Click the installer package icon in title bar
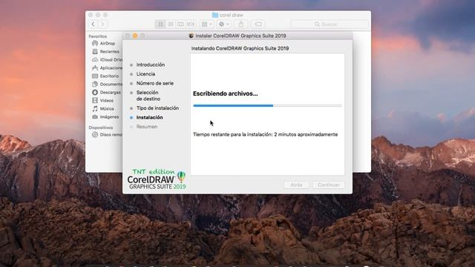 pyautogui.click(x=191, y=36)
